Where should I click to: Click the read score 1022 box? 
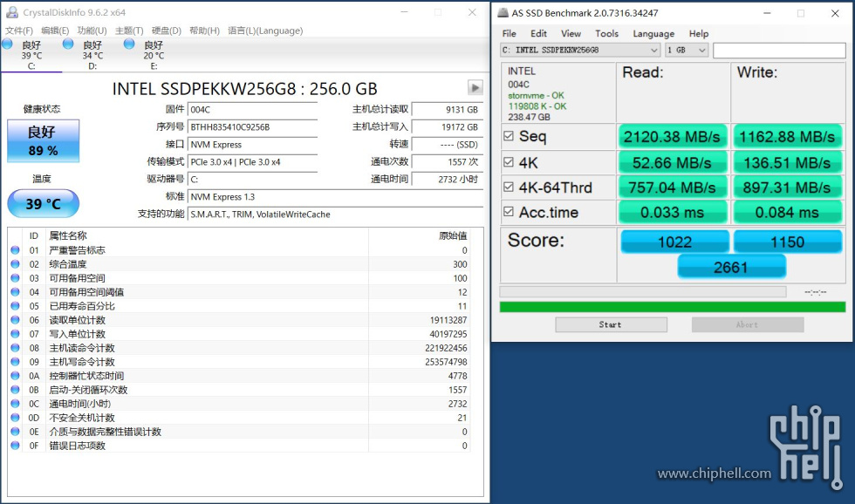674,242
